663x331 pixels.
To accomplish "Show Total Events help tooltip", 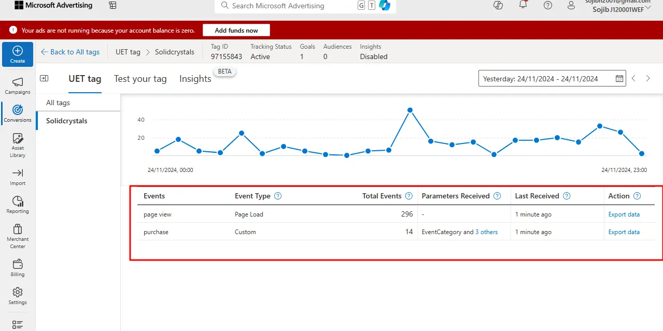I will [409, 196].
